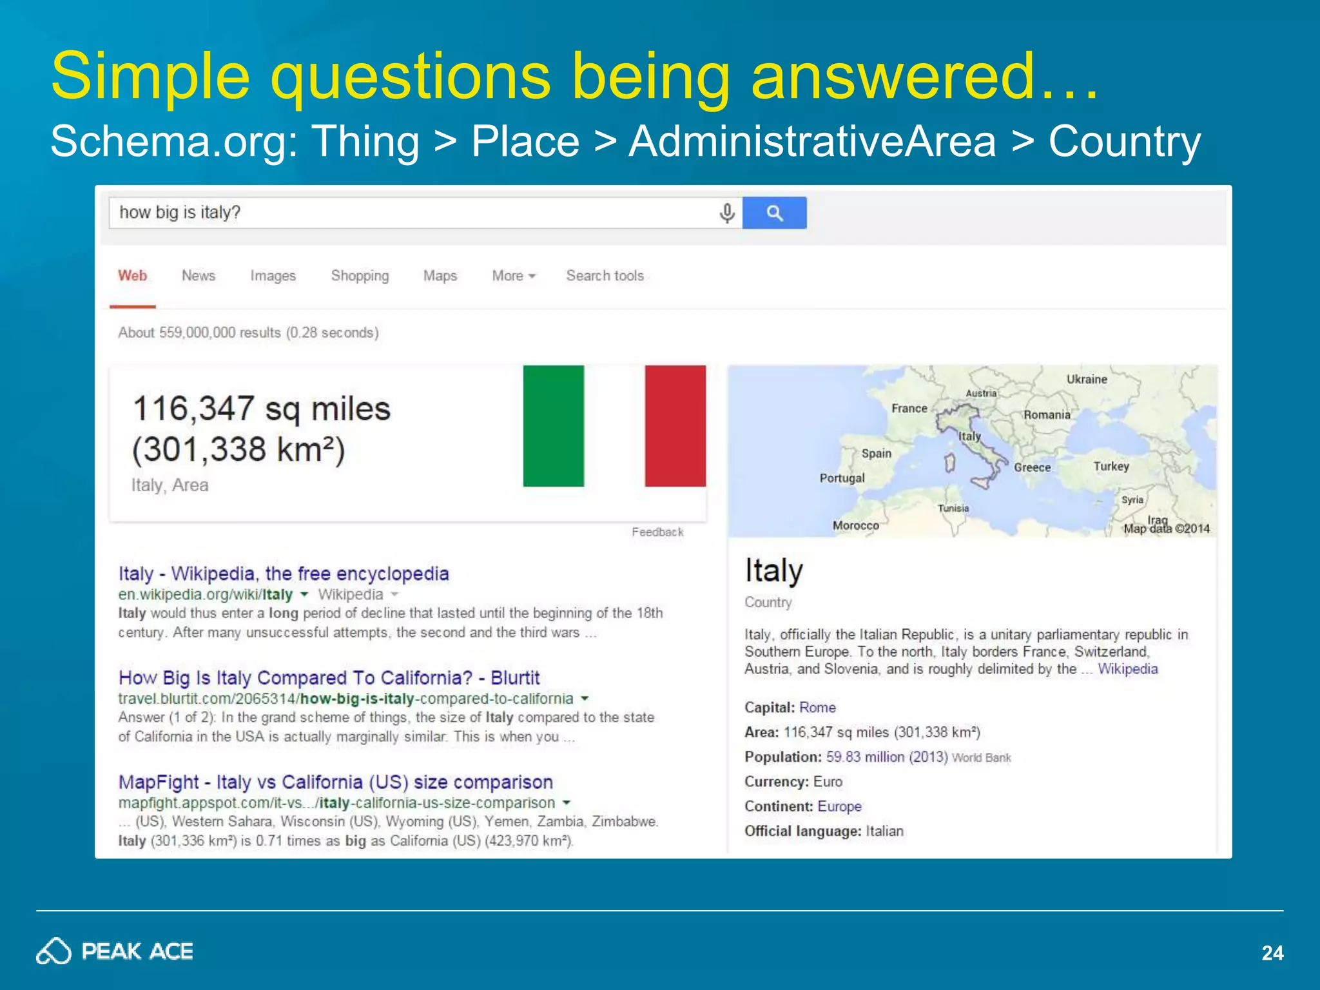Click 'Currency: Euro' text

click(793, 782)
